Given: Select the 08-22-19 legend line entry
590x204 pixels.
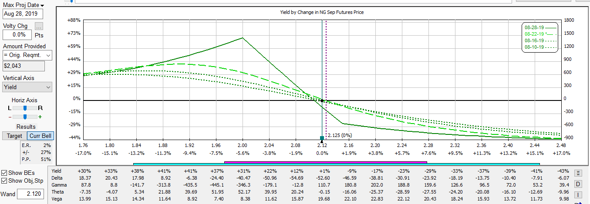Looking at the screenshot, I should [x=540, y=34].
